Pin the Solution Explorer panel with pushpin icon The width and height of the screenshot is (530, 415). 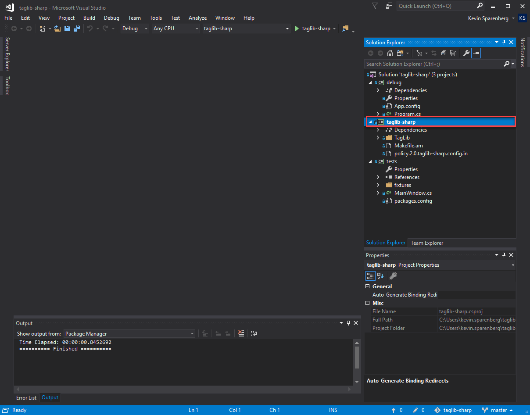coord(504,43)
